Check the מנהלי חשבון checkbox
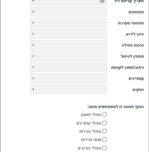This screenshot has width=149, height=152. (104, 114)
